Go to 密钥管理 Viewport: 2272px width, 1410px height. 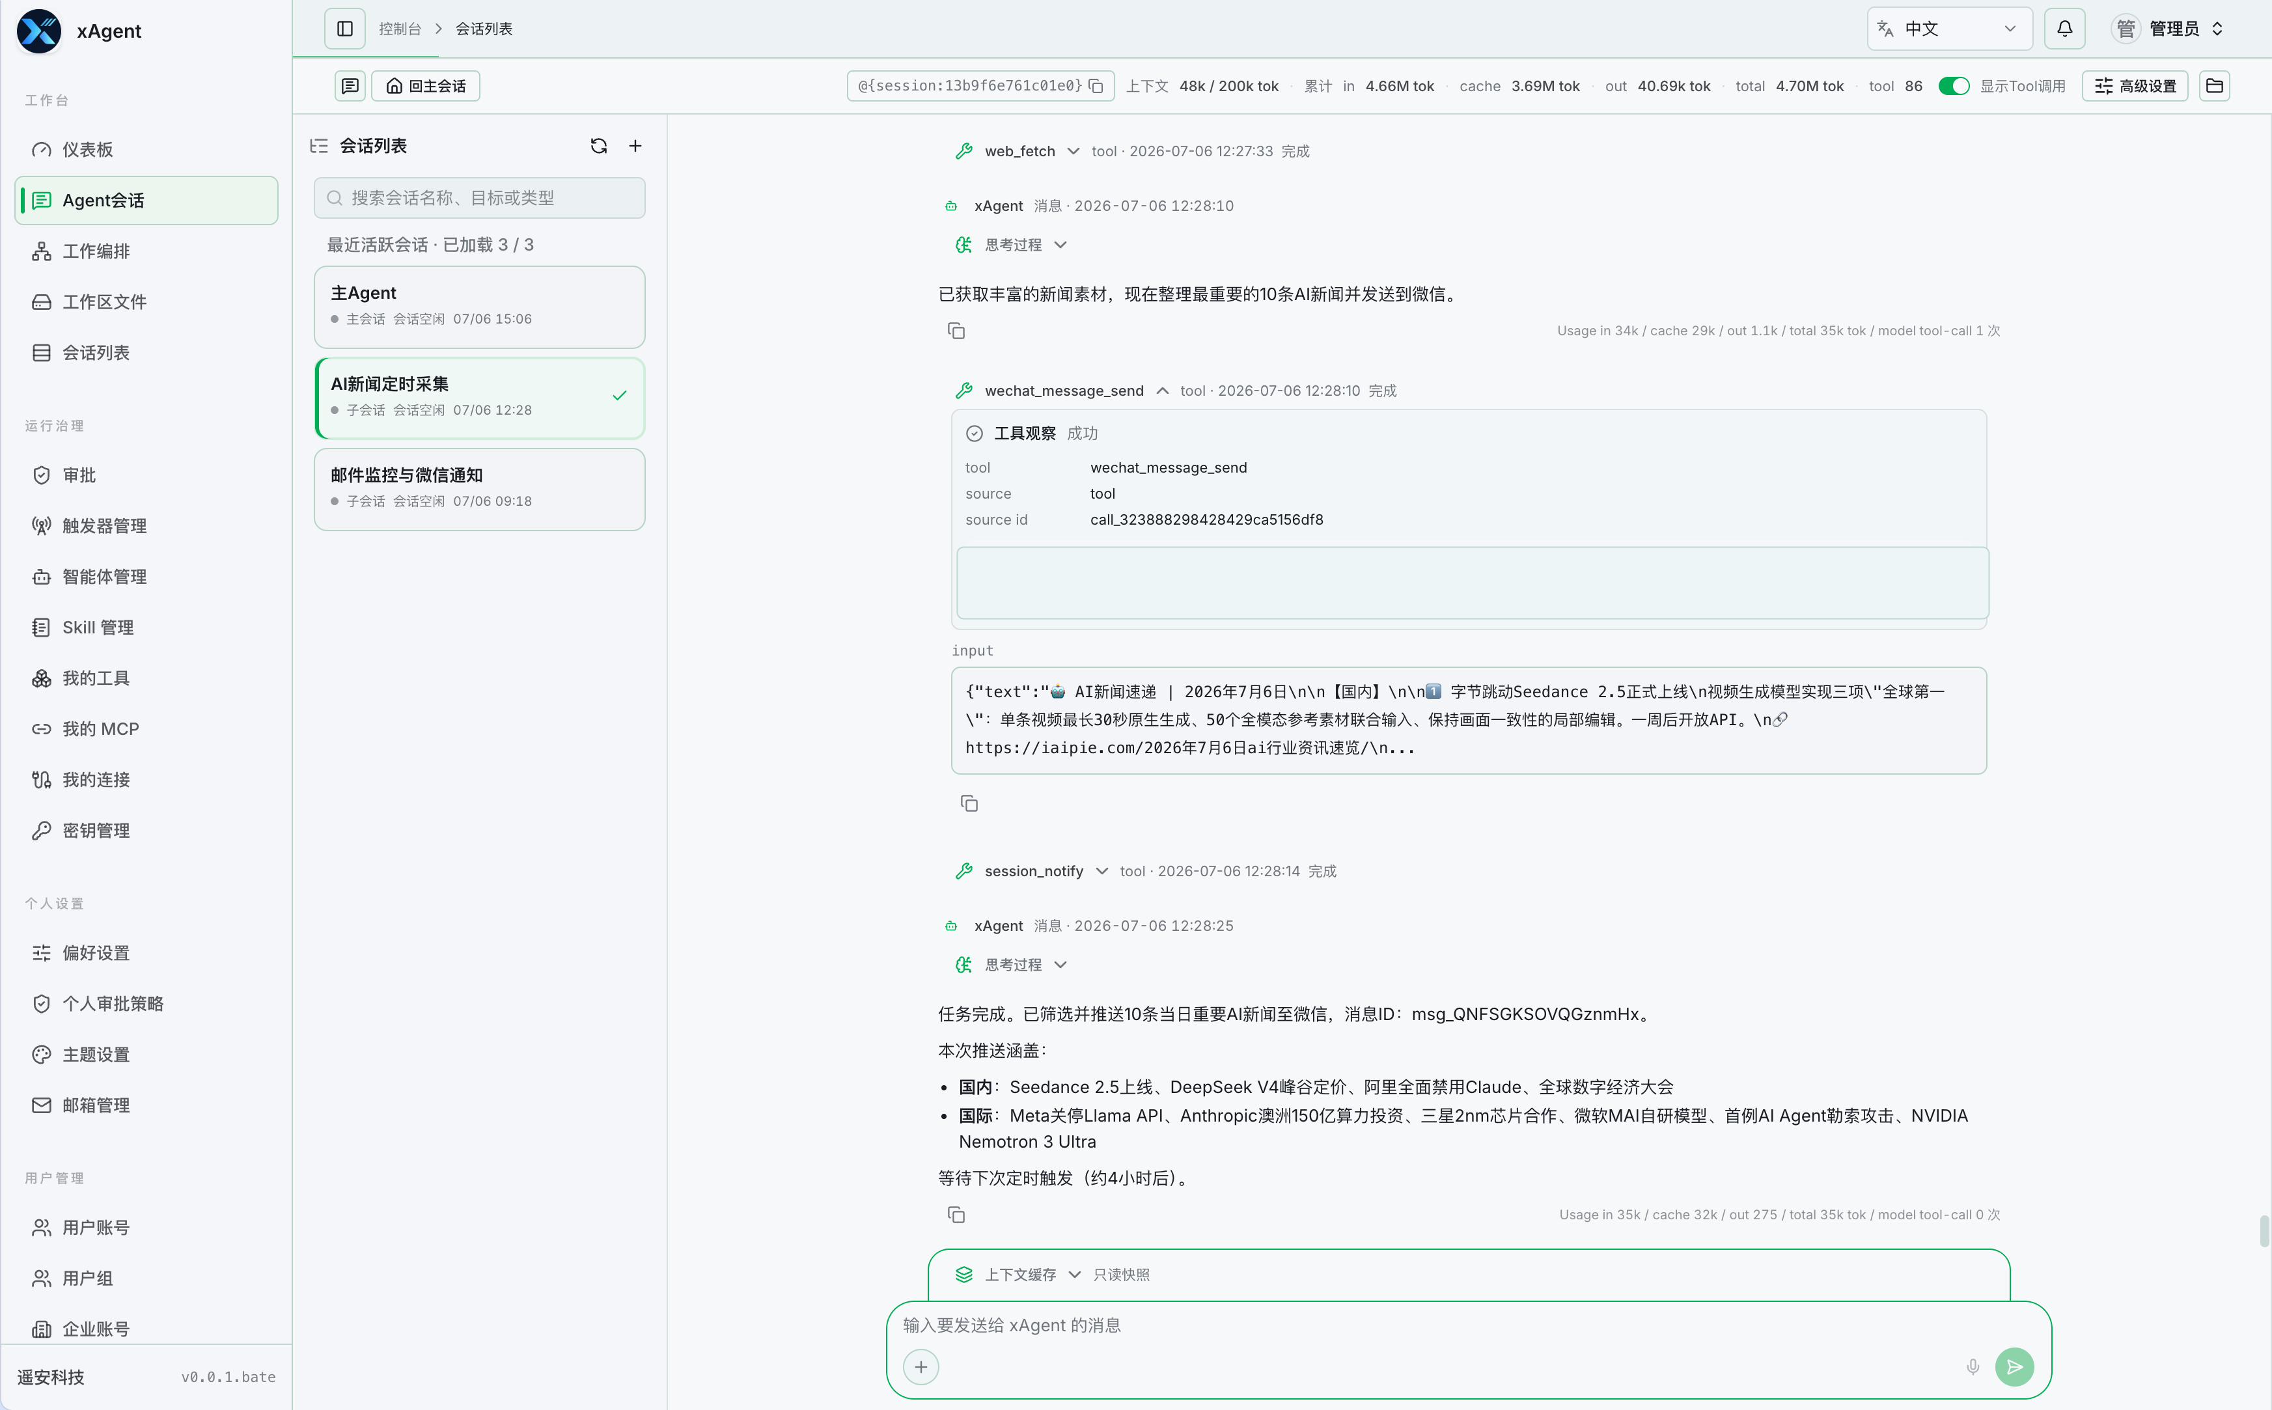tap(146, 831)
